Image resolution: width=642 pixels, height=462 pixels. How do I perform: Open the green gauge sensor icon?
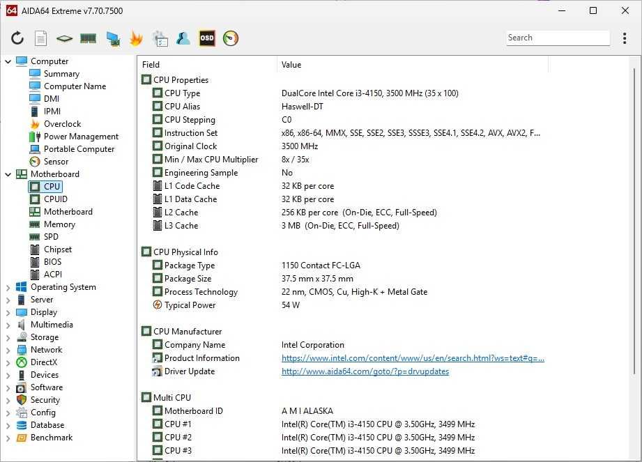(231, 38)
